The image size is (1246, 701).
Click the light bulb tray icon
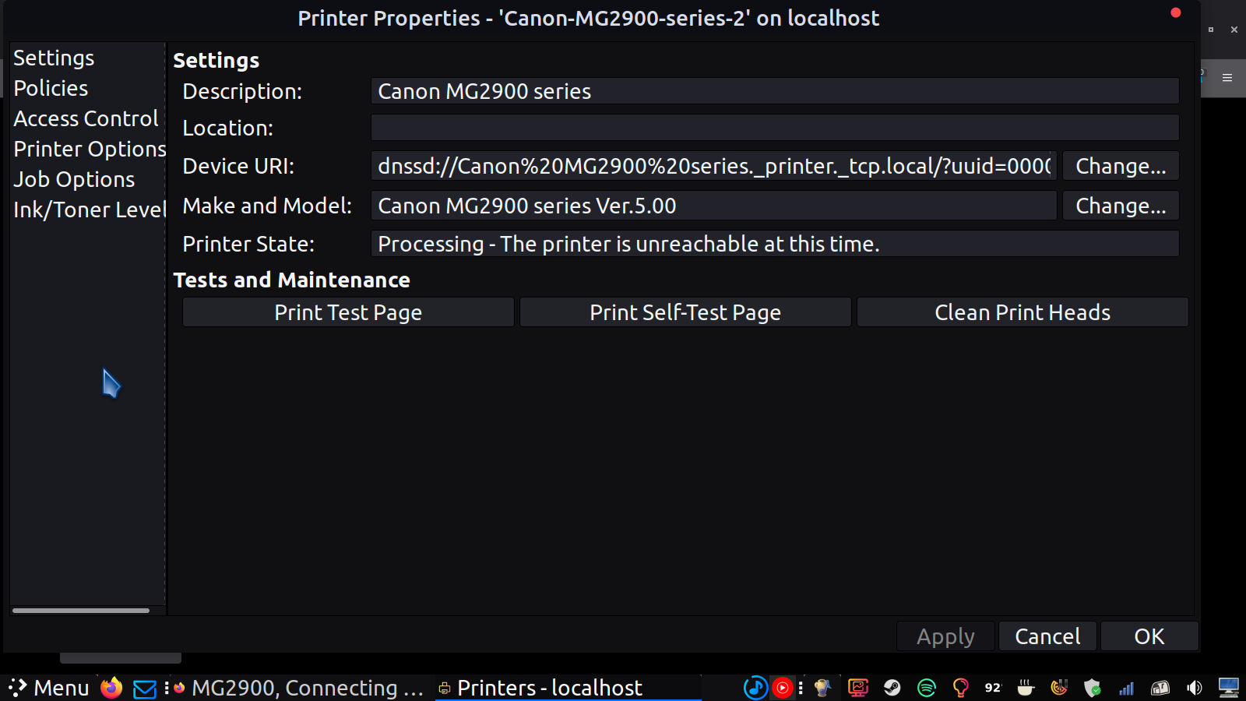pos(960,688)
